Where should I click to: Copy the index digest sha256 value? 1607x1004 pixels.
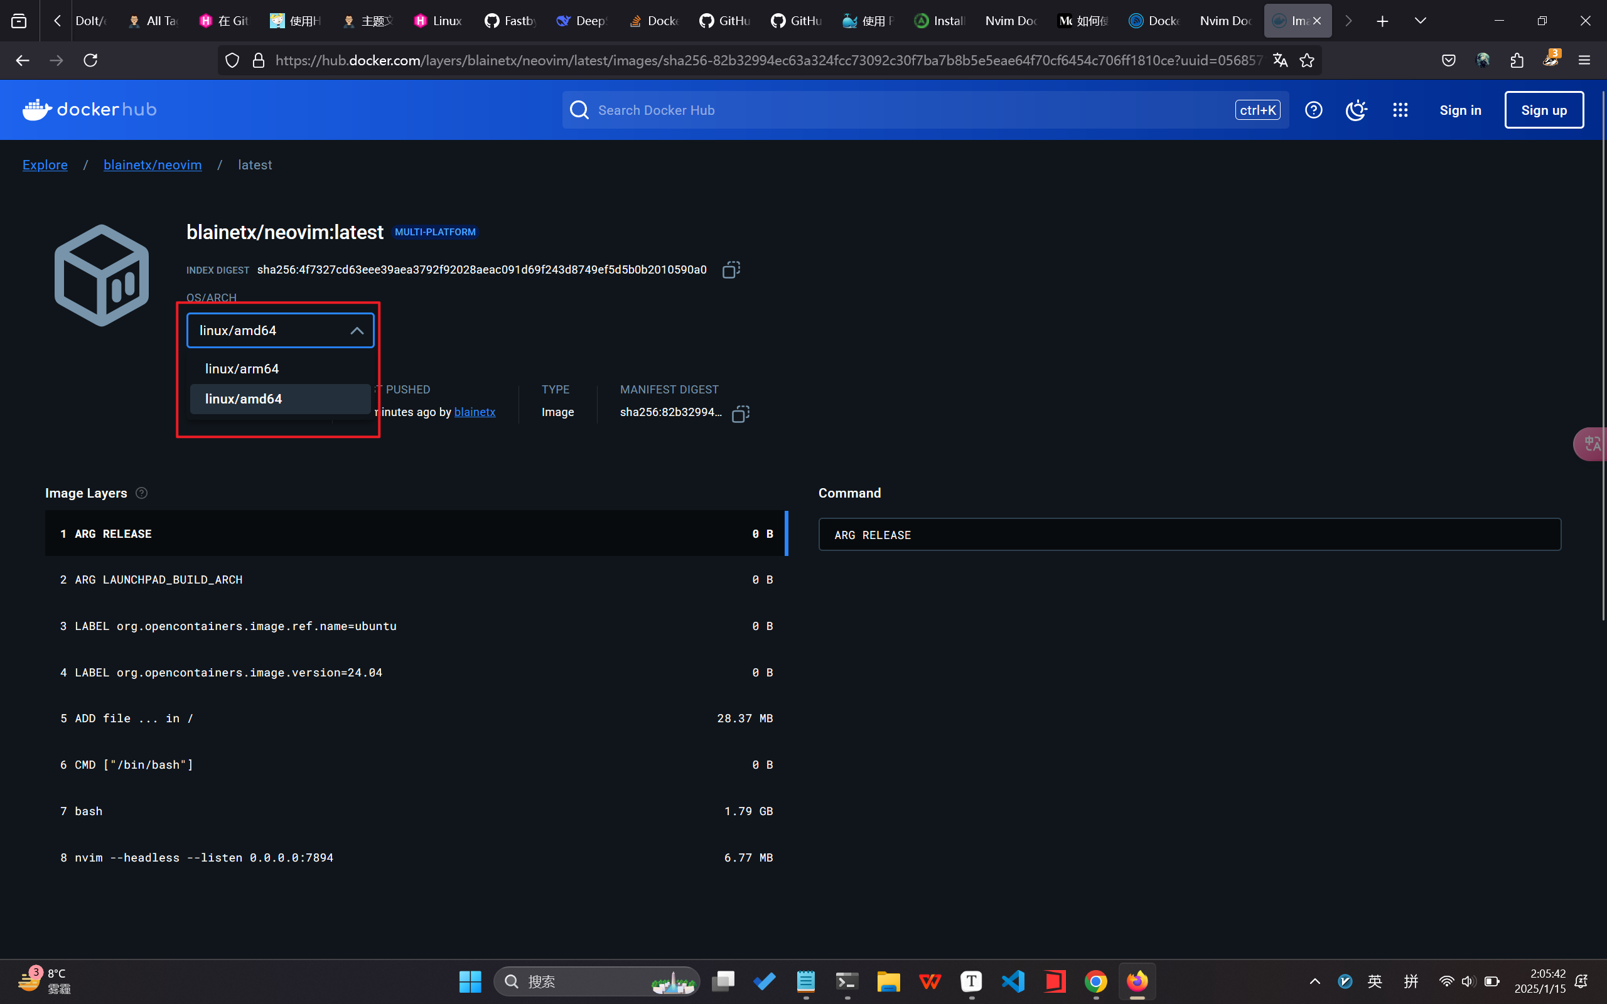tap(731, 270)
